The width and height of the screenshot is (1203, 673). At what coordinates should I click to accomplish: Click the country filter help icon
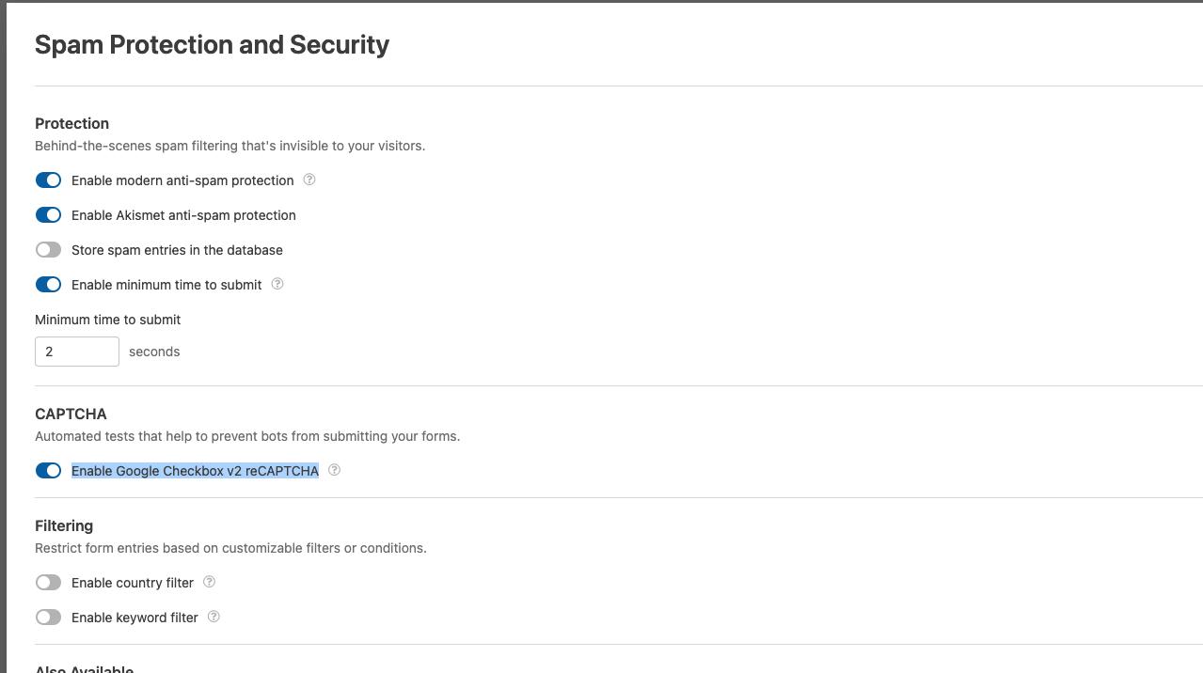[x=210, y=582]
